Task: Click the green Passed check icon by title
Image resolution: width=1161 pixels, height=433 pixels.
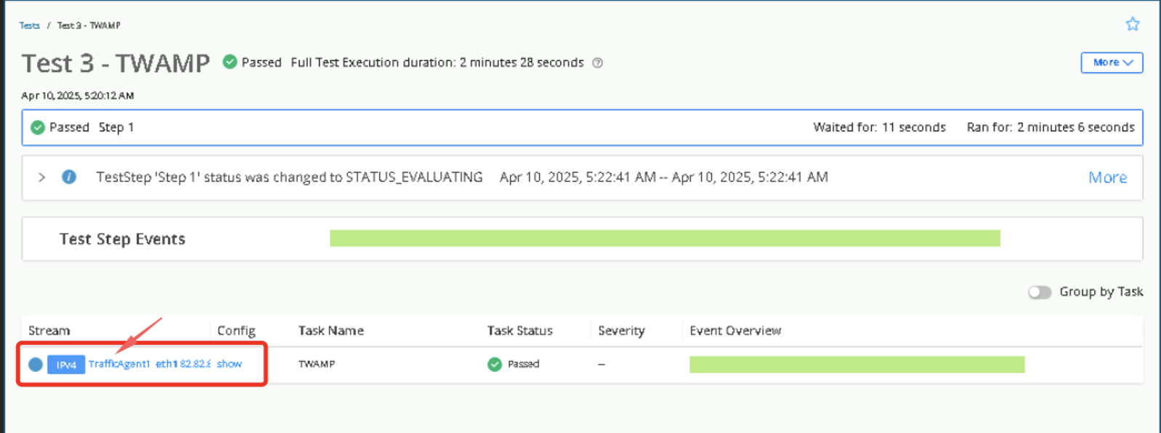Action: click(230, 62)
